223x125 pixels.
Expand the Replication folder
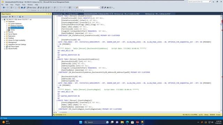tap(5, 36)
